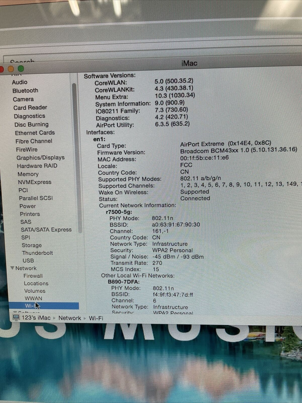302x403 pixels.
Task: Click Network in the path bar
Action: click(x=70, y=318)
